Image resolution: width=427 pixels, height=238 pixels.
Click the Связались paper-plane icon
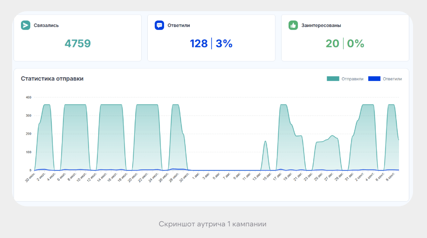point(26,25)
